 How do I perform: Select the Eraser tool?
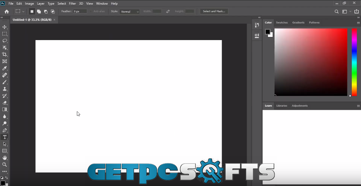(x=4, y=103)
